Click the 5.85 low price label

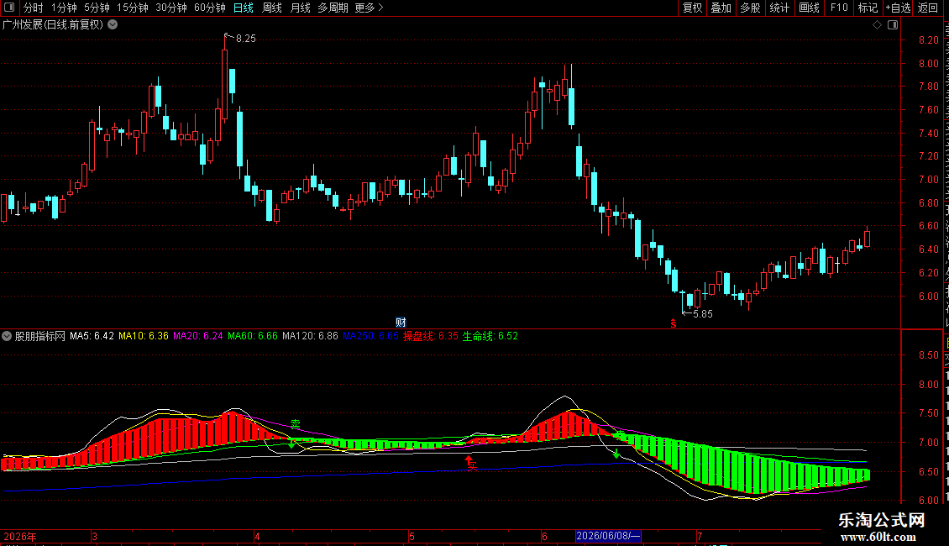point(703,313)
